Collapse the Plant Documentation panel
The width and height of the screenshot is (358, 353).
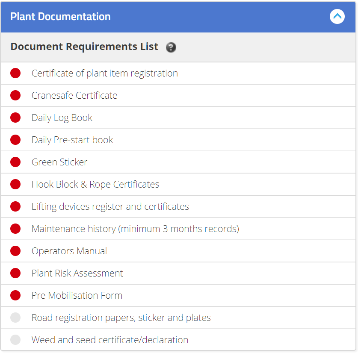[337, 16]
